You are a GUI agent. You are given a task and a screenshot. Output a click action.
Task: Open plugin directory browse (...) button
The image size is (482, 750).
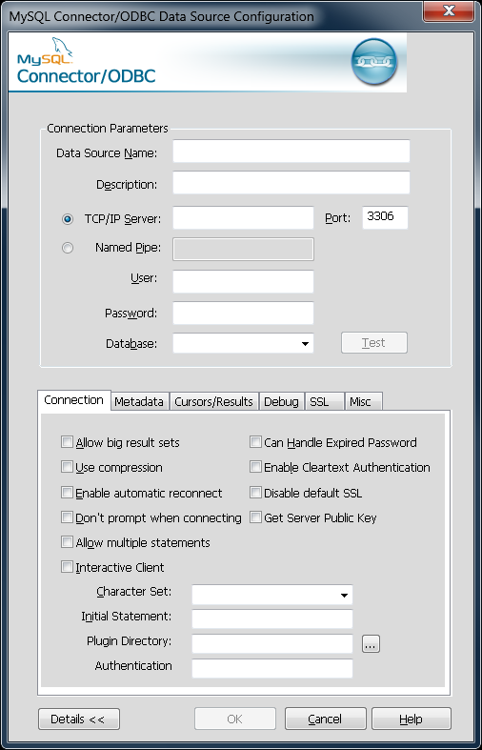371,644
